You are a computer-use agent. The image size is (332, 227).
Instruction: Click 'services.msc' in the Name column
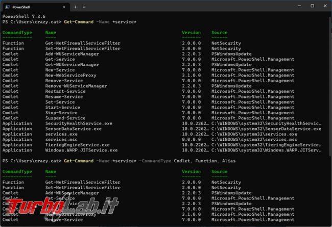pyautogui.click(x=61, y=139)
